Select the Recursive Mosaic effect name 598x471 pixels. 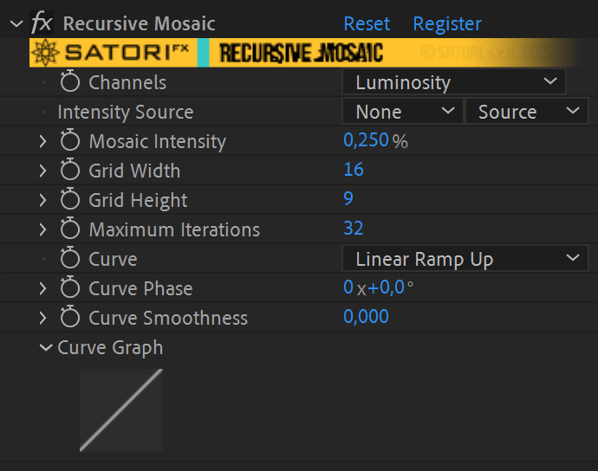click(x=140, y=23)
